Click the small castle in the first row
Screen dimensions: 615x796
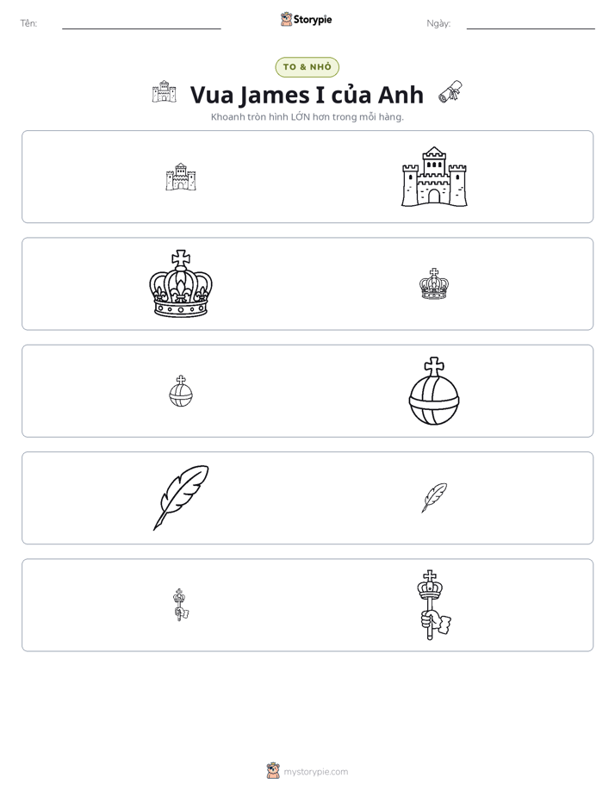(181, 177)
